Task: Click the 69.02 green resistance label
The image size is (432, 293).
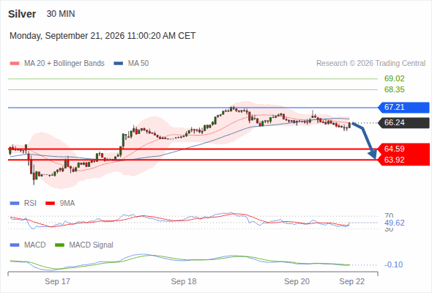Action: [x=394, y=78]
